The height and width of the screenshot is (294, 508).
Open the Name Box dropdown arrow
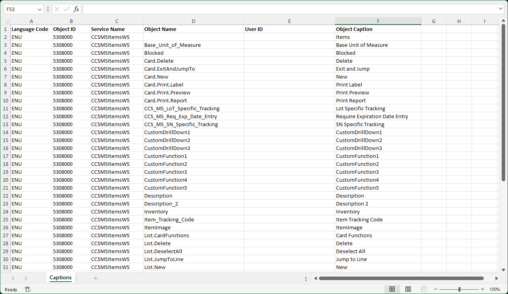pos(39,9)
